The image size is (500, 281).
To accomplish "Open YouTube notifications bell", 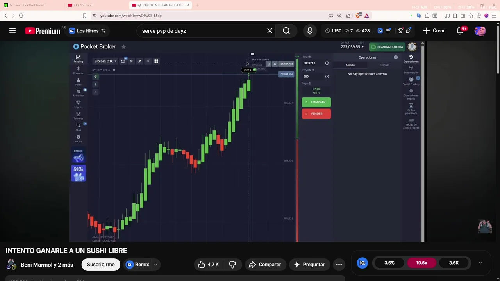I will point(460,31).
